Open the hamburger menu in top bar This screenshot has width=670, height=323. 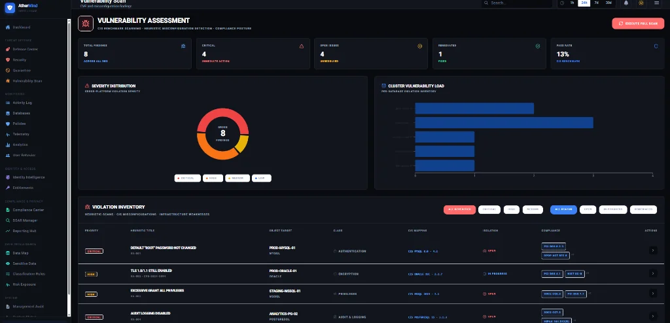click(657, 3)
